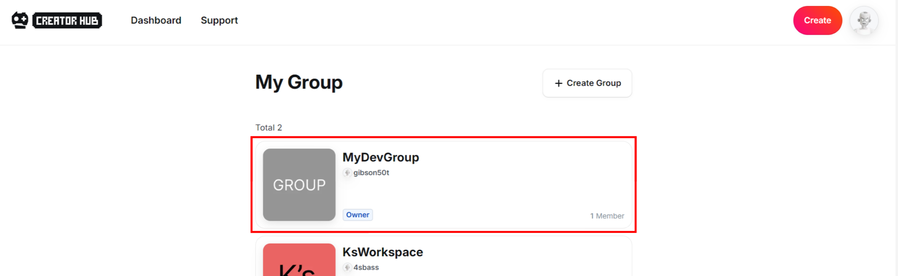This screenshot has width=898, height=276.
Task: Click the avatar icon beside gibson50t
Action: click(347, 173)
